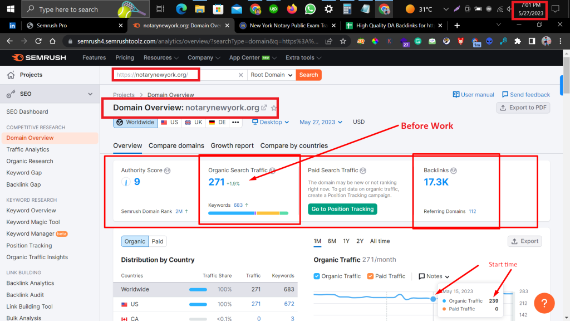570x321 pixels.
Task: Switch distribution view to Paid
Action: [x=158, y=241]
